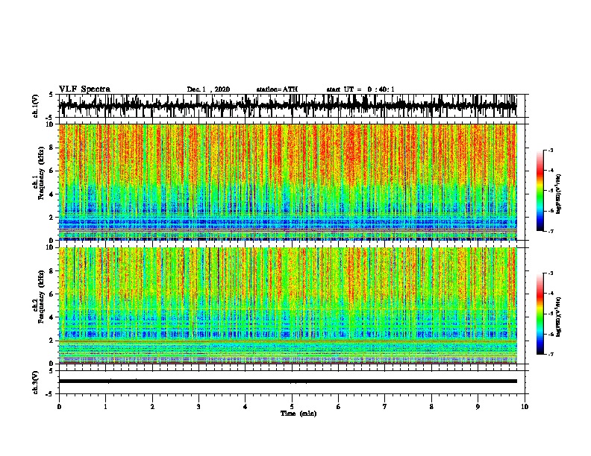The image size is (591, 456).
Task: Click the time axis tick label "4"
Action: 246,407
